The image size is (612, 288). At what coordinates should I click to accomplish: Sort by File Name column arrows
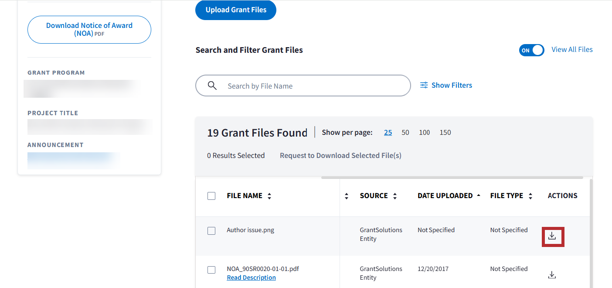(x=269, y=196)
